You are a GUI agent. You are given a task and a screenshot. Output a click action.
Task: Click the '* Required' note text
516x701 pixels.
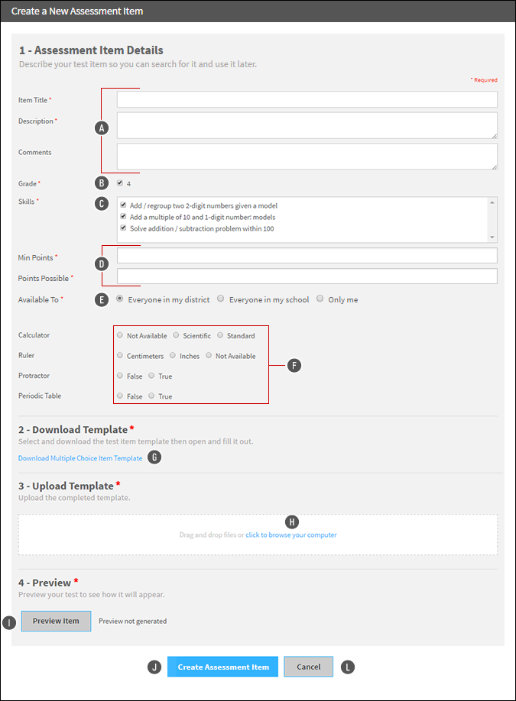484,80
